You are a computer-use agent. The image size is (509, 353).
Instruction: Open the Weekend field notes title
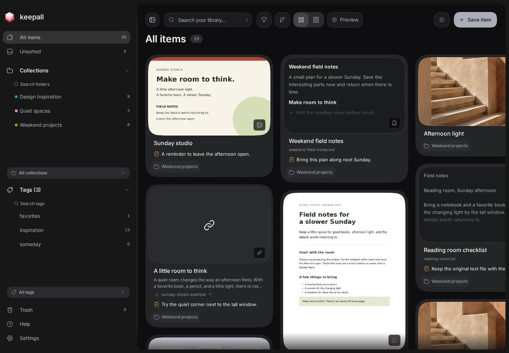[x=316, y=141]
